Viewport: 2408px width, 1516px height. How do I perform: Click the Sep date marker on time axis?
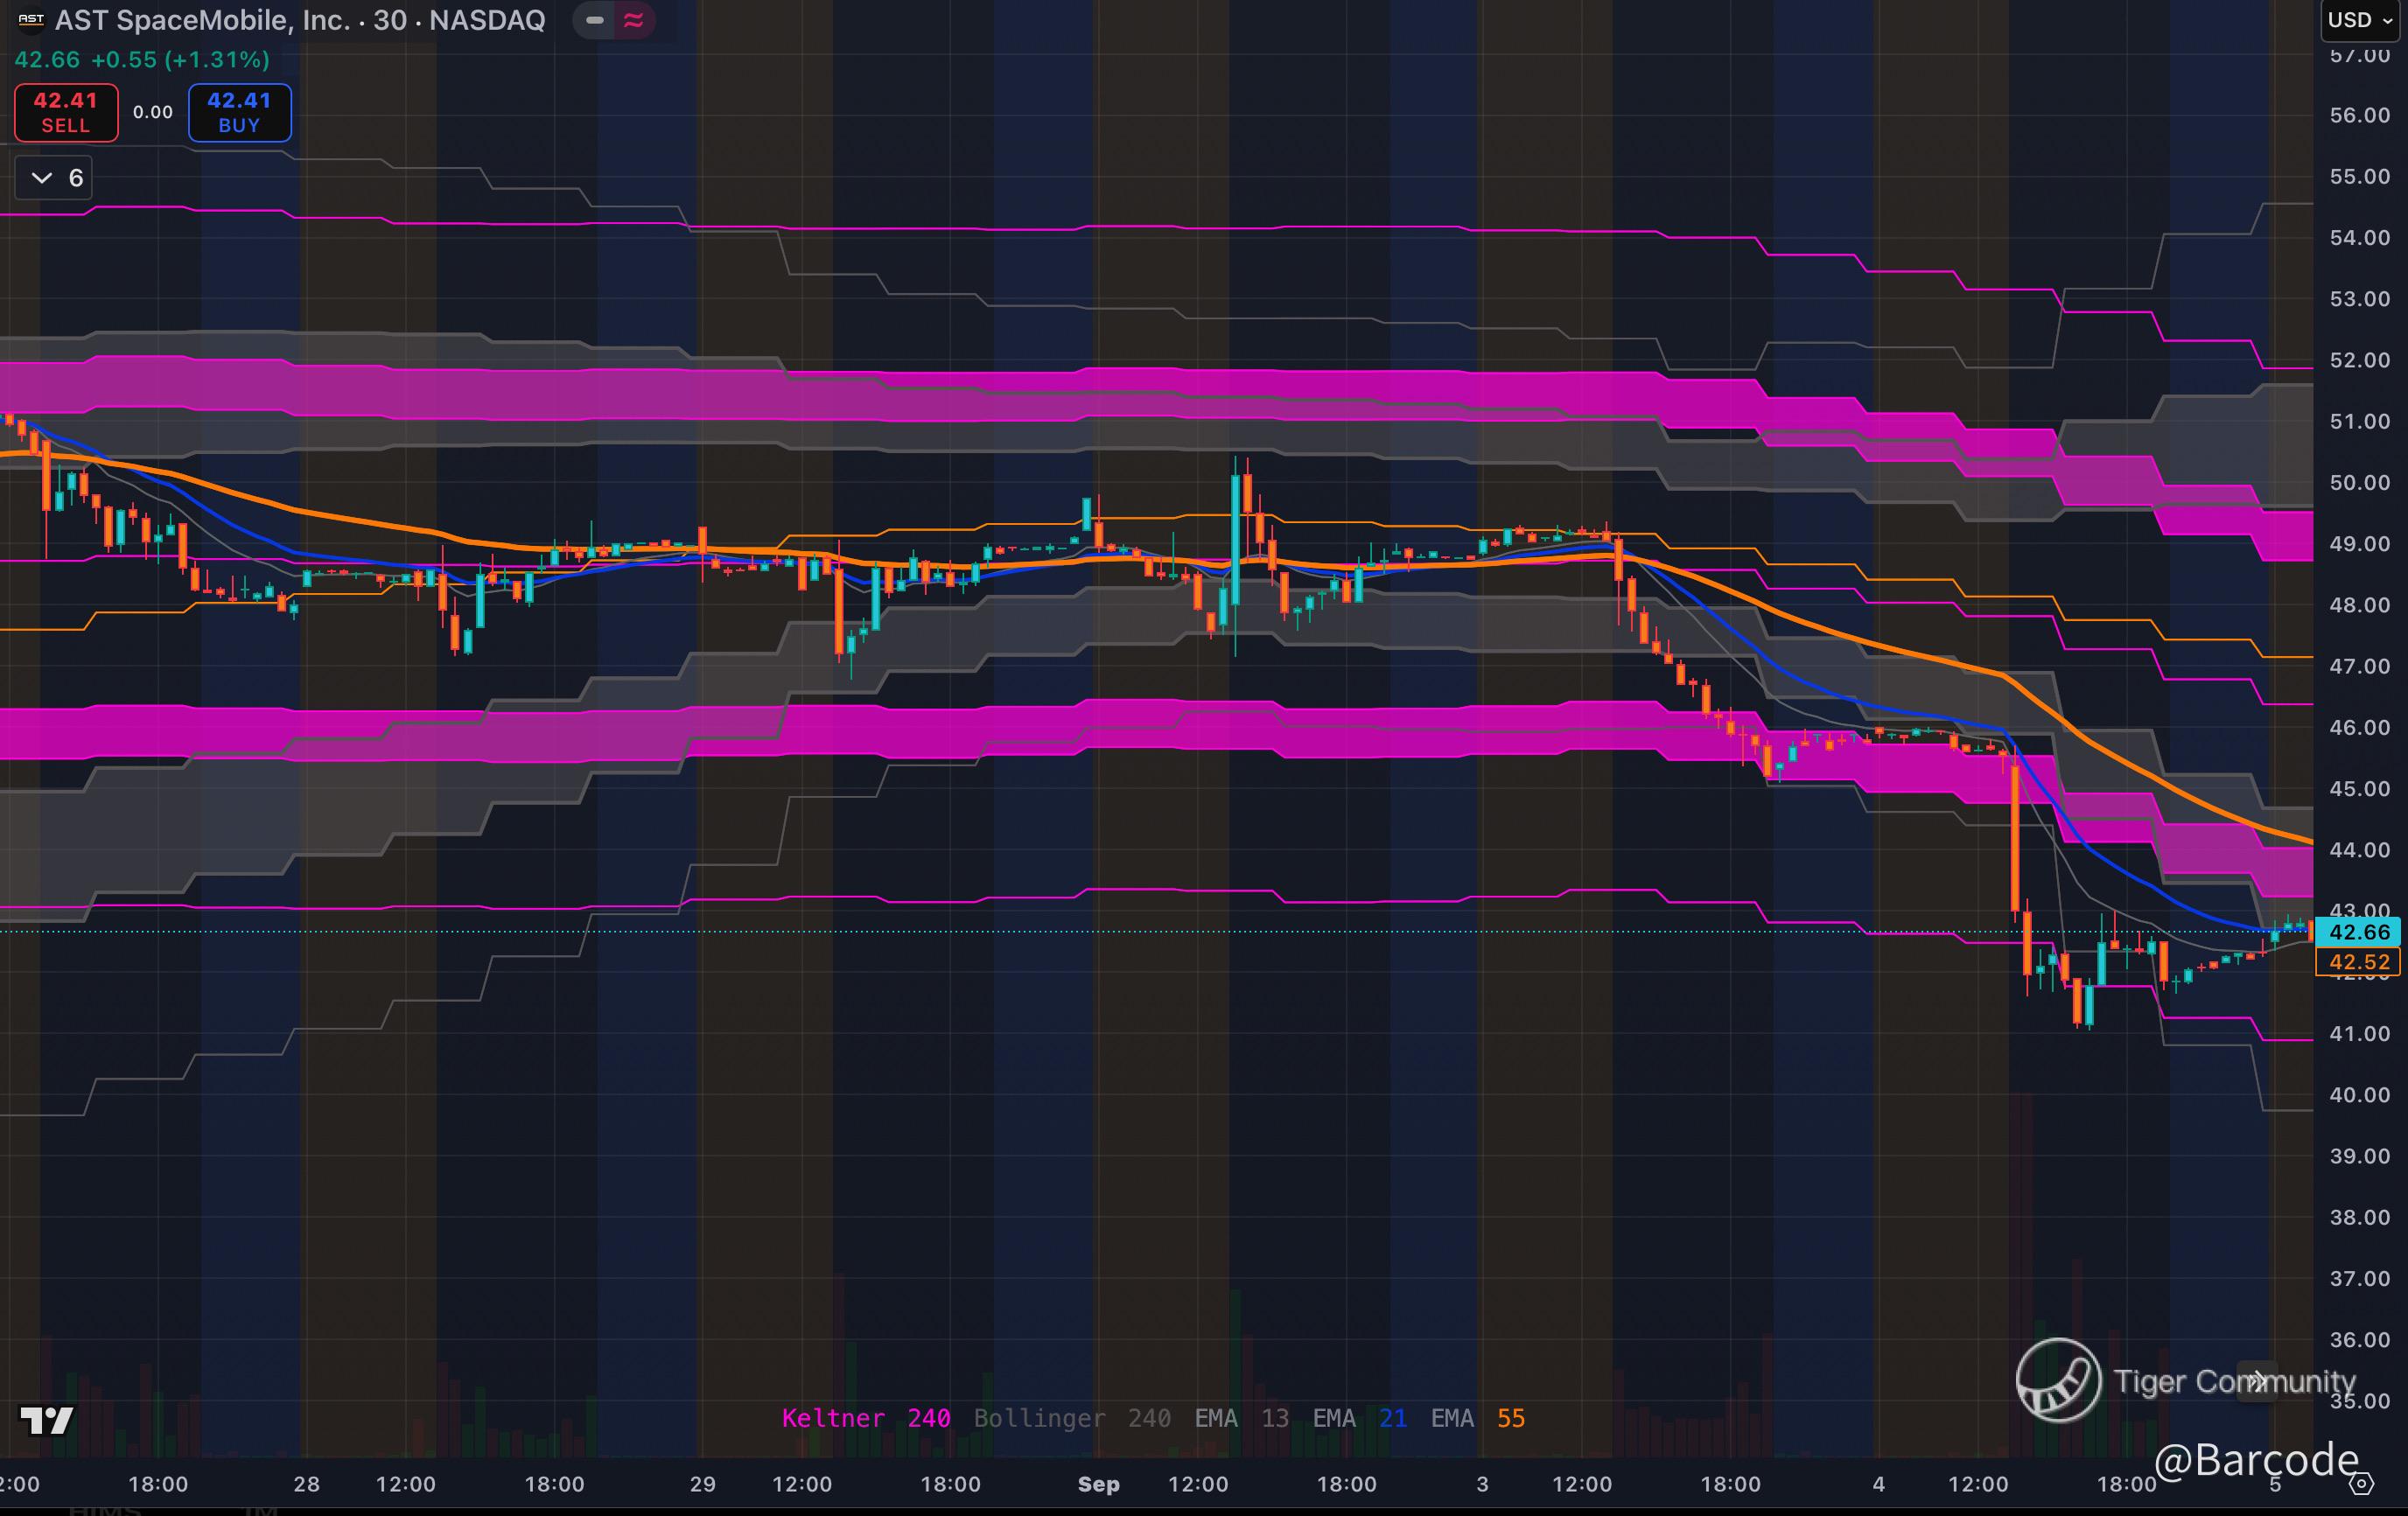click(x=1098, y=1484)
